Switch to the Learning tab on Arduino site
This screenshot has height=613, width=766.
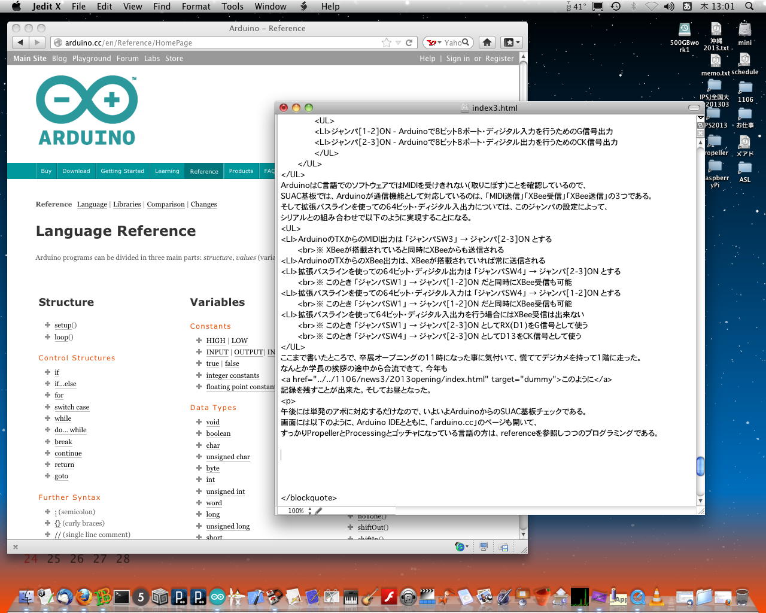pyautogui.click(x=167, y=171)
